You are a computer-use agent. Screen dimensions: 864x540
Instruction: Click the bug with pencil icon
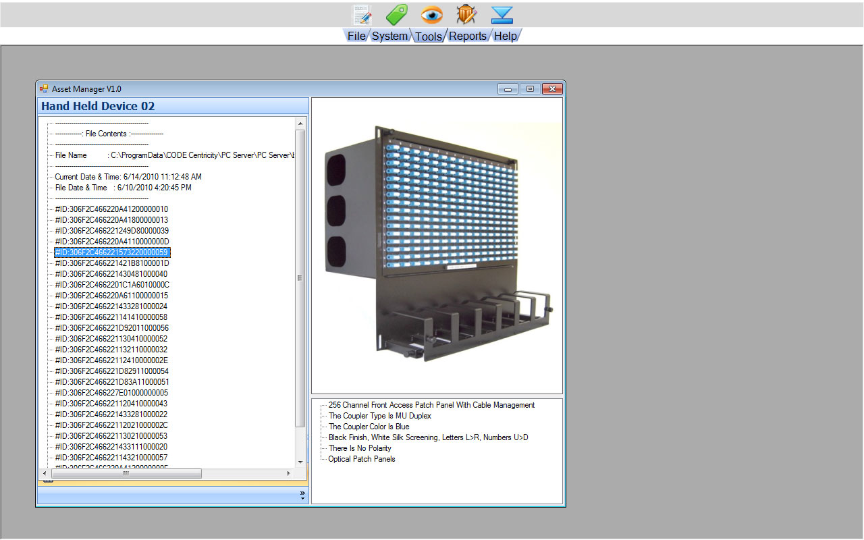pyautogui.click(x=466, y=15)
